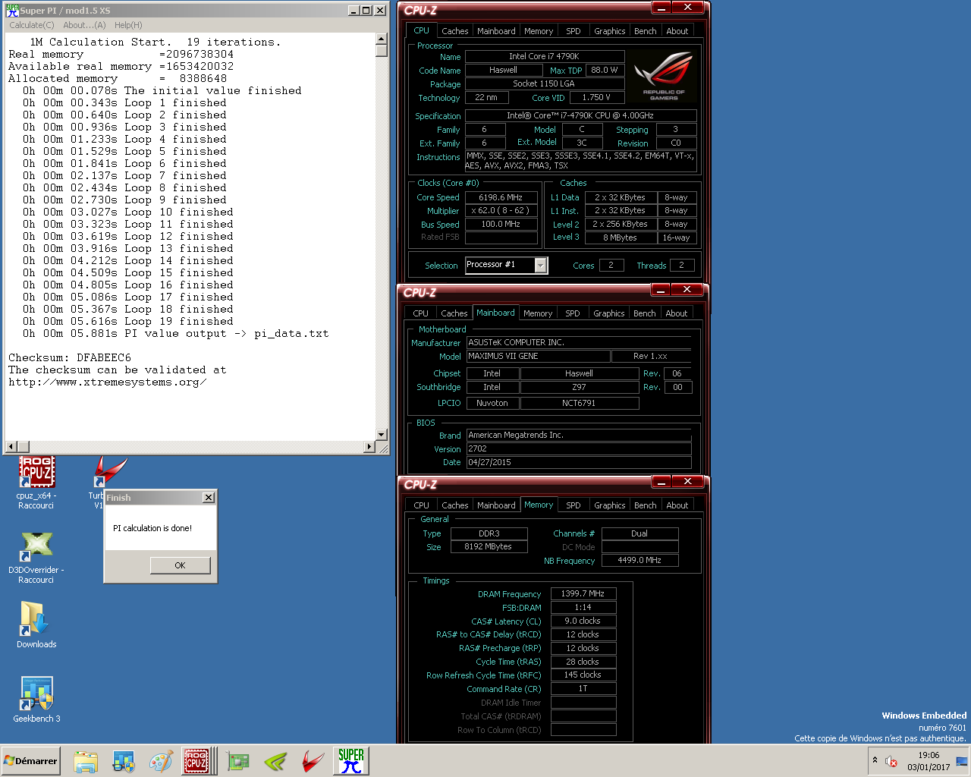971x777 pixels.
Task: Click the xtremesystems.org URL in Super PI
Action: (x=107, y=382)
